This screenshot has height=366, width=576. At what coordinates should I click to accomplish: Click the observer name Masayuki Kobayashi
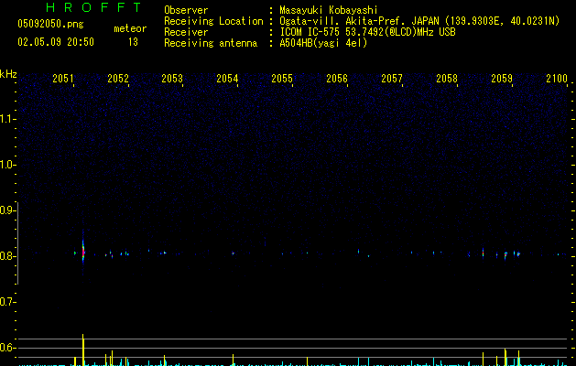click(329, 10)
